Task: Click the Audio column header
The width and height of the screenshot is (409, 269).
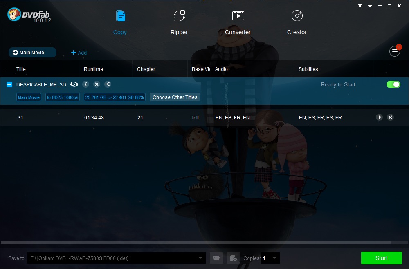Action: click(x=221, y=69)
